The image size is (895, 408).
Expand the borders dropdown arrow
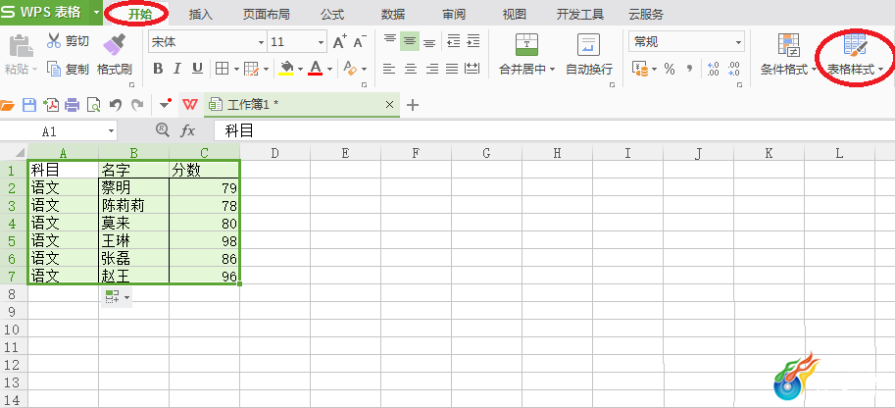pos(235,70)
